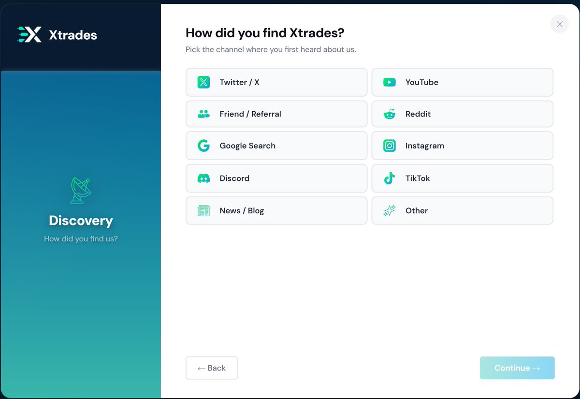Click the Discovery step title
The height and width of the screenshot is (399, 580).
click(81, 221)
